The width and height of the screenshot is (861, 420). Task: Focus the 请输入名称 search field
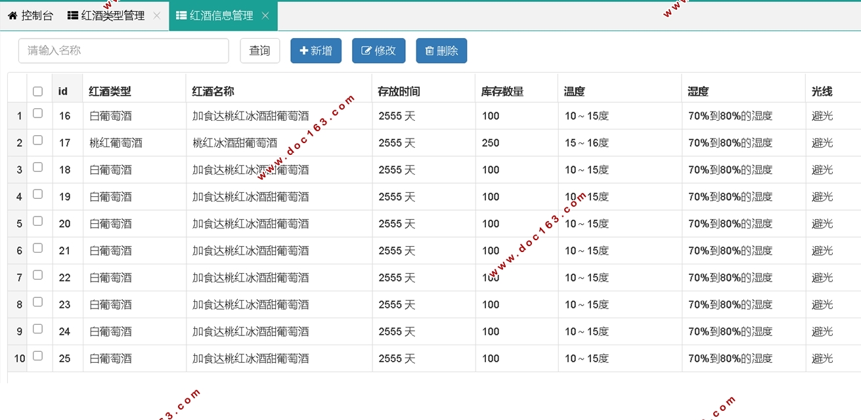(x=123, y=51)
